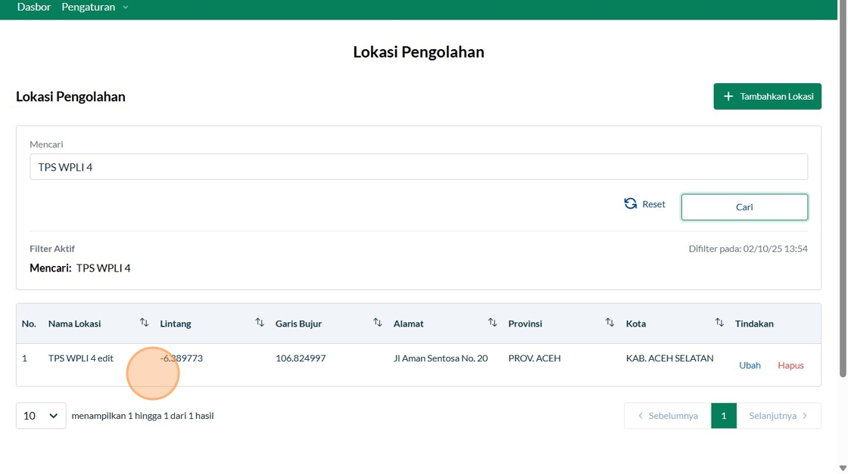Open the rows-per-page dropdown showing 10
848x474 pixels.
click(x=41, y=416)
